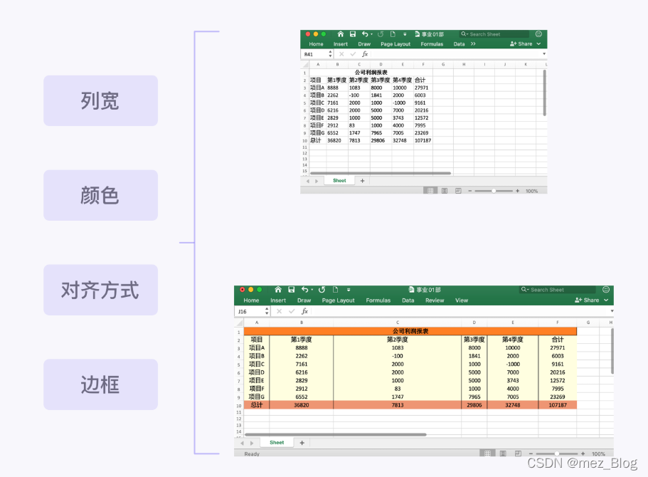
Task: Open the Review tab in the lower workbook
Action: coord(435,300)
